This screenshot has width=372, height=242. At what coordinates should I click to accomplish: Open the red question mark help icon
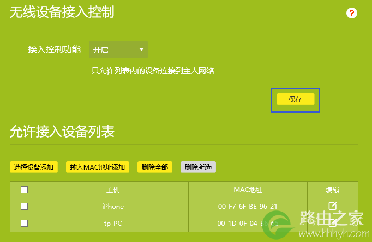coord(352,13)
